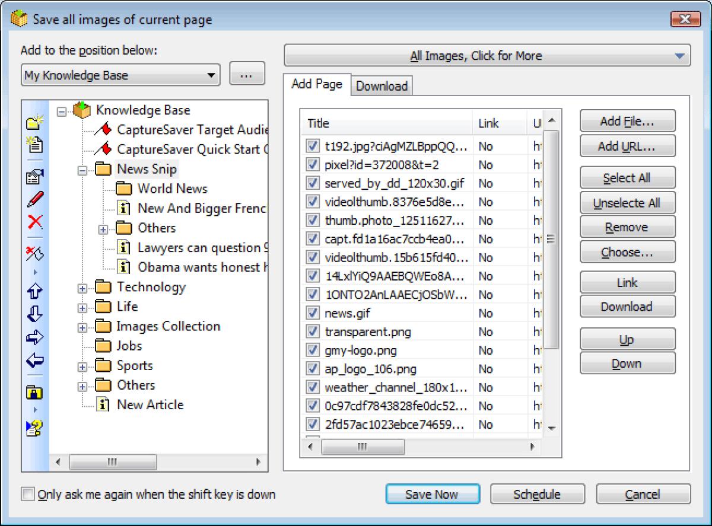Click the Save Now button

433,494
